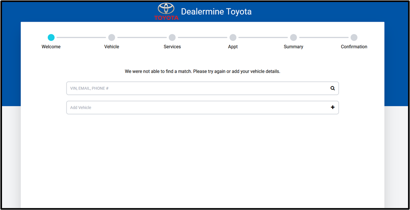
Task: Click the magnifying glass search icon
Action: pyautogui.click(x=332, y=88)
